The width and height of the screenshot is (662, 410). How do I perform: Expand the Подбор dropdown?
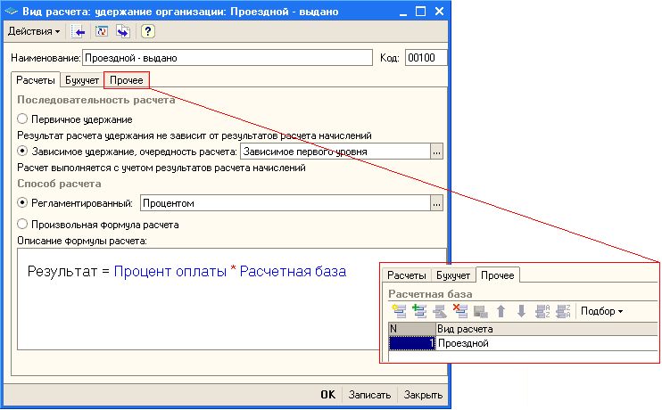click(x=601, y=311)
